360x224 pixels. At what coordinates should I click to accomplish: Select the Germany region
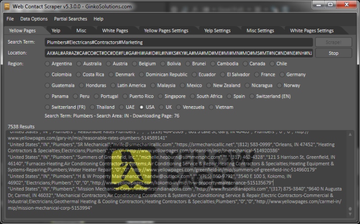(x=293, y=74)
